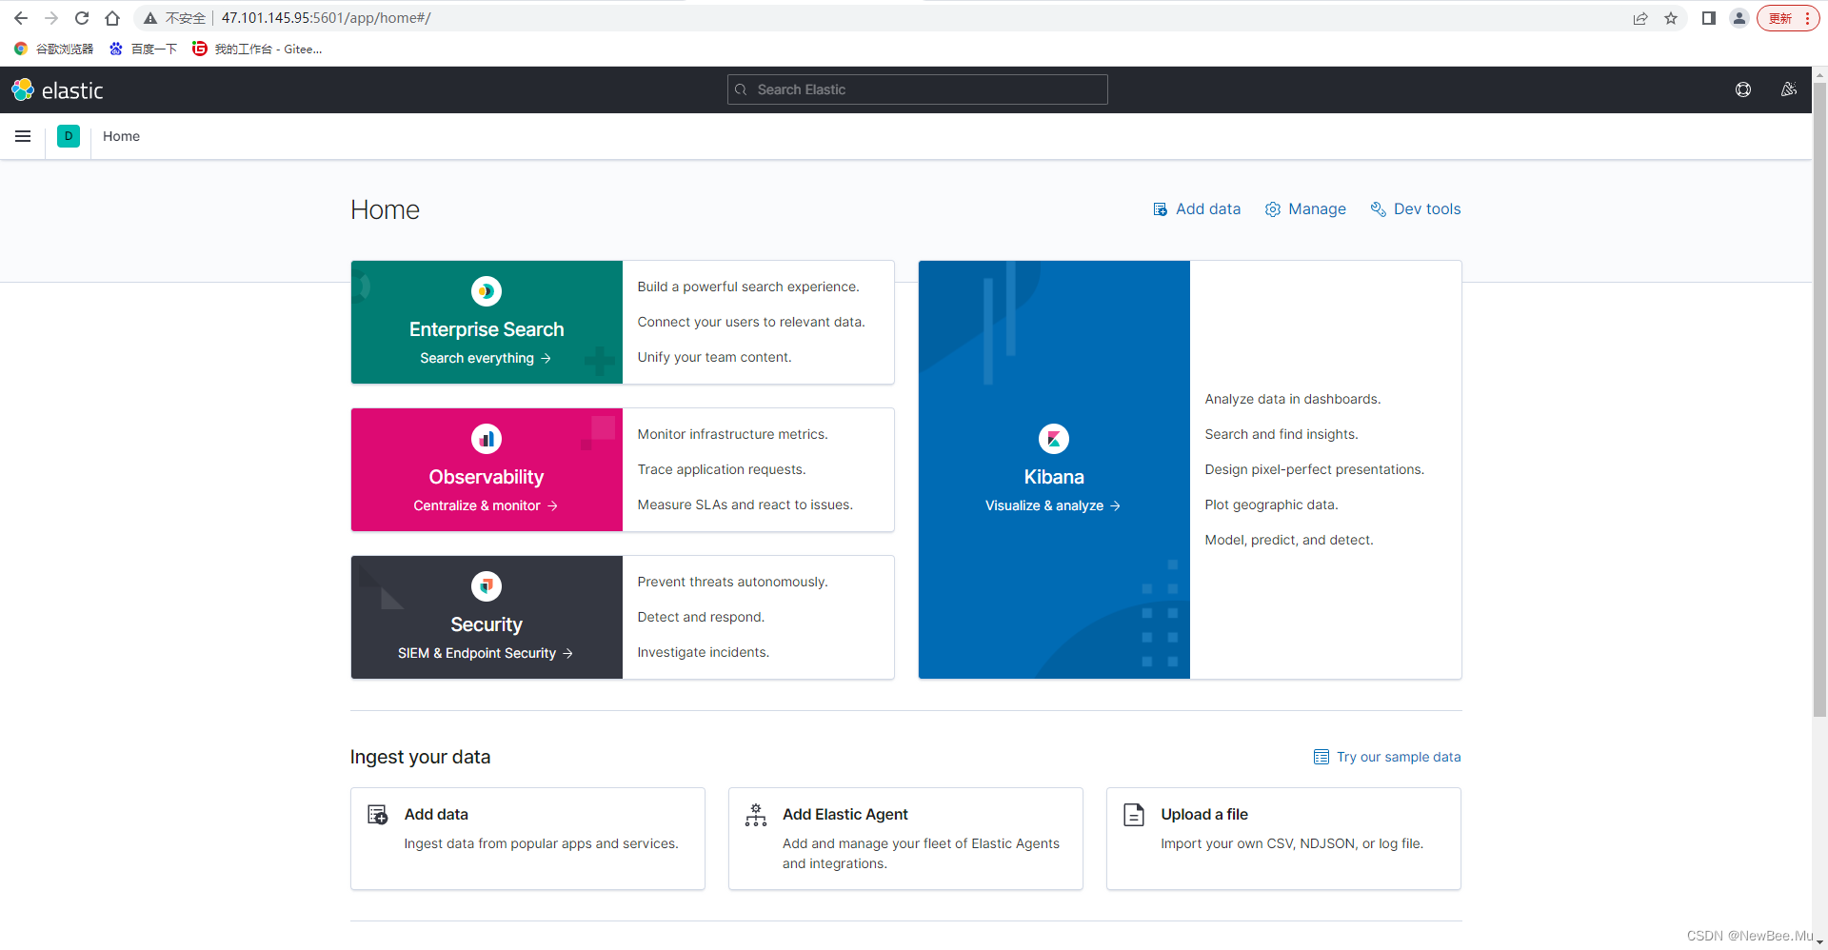
Task: Click the browser home icon
Action: tap(112, 18)
